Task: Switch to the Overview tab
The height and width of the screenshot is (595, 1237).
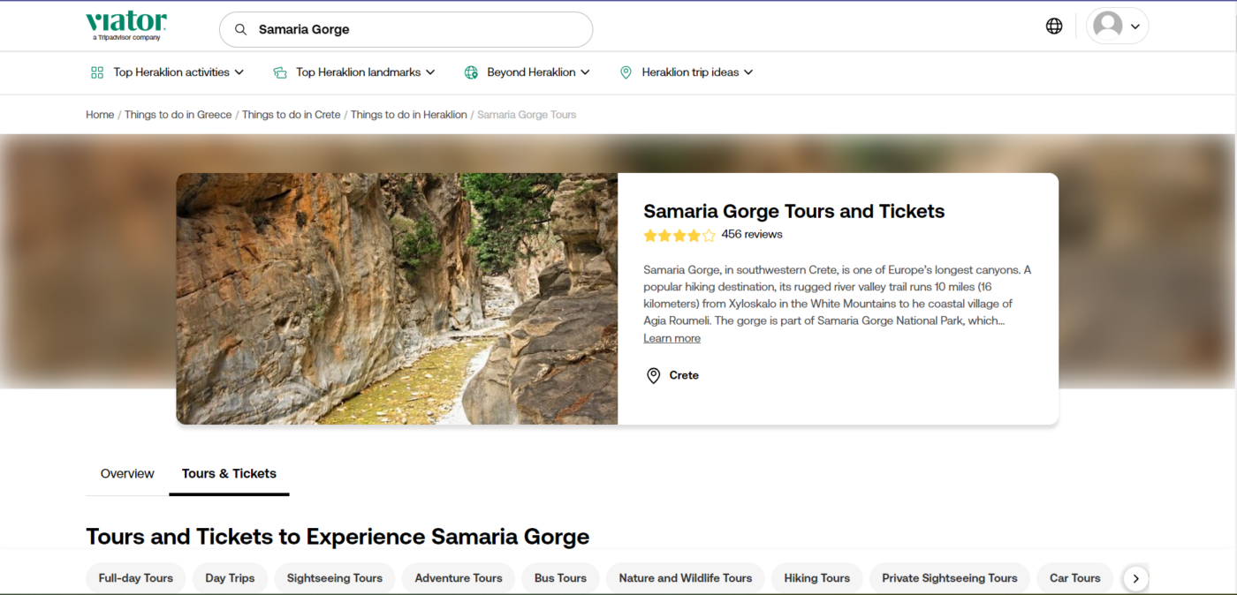Action: point(127,474)
